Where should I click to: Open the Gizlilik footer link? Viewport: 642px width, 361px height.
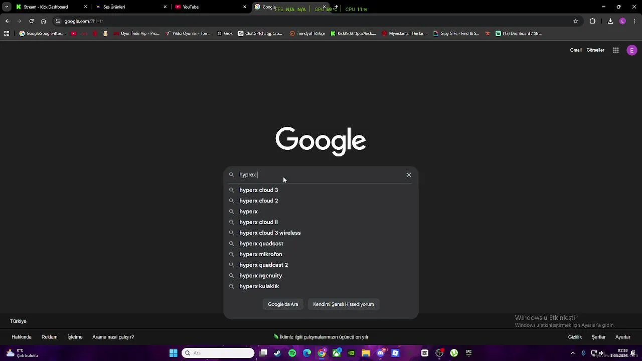coord(575,337)
